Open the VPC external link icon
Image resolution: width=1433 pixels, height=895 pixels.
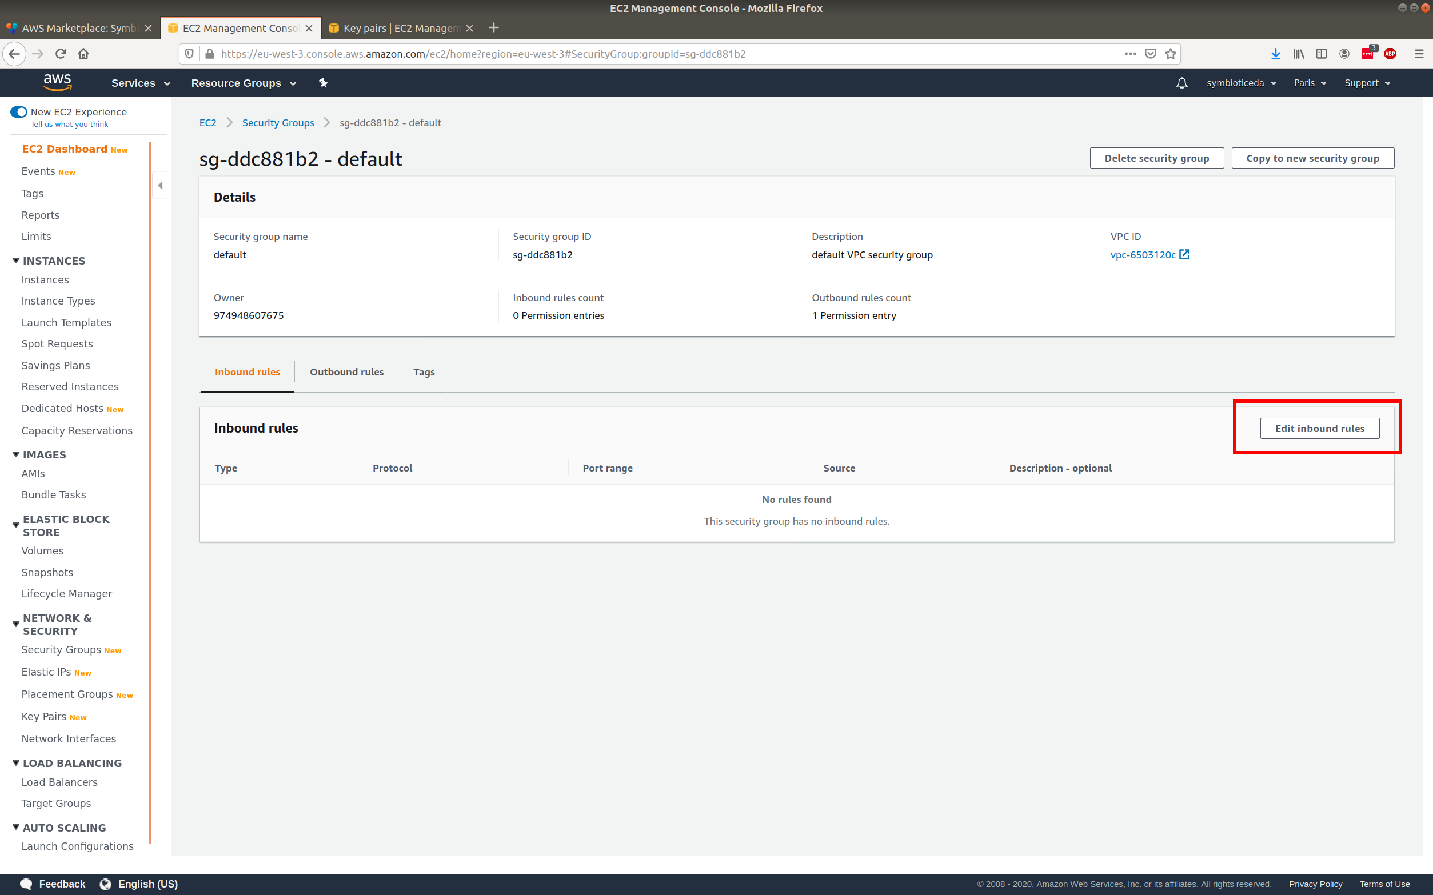[1184, 254]
